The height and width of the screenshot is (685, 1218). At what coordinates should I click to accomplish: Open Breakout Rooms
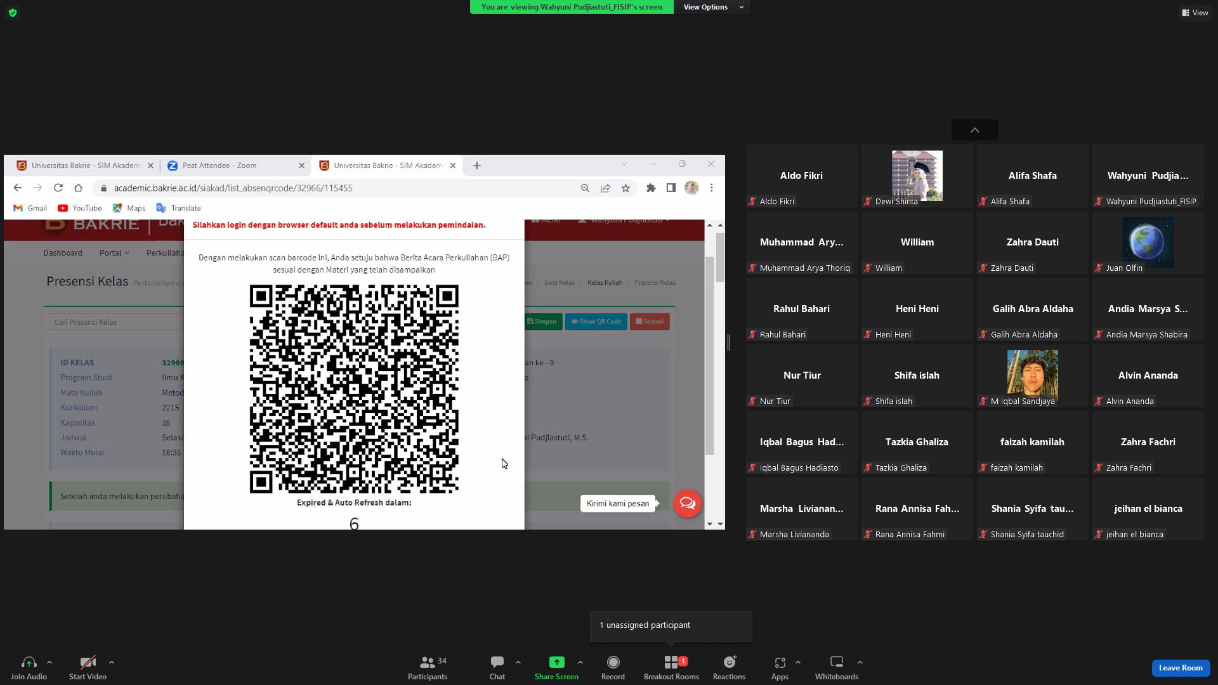(x=671, y=668)
